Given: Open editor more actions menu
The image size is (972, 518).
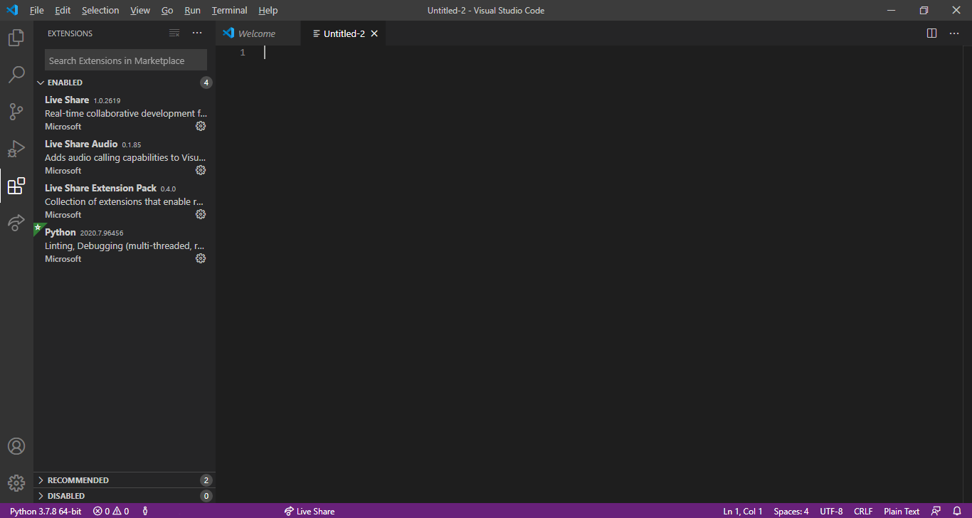Looking at the screenshot, I should pos(954,33).
